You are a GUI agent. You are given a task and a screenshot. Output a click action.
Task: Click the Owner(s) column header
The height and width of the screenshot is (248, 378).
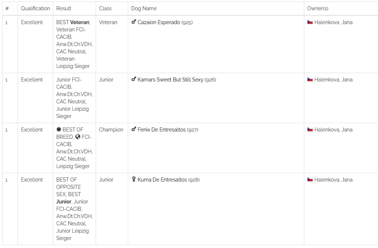point(317,8)
